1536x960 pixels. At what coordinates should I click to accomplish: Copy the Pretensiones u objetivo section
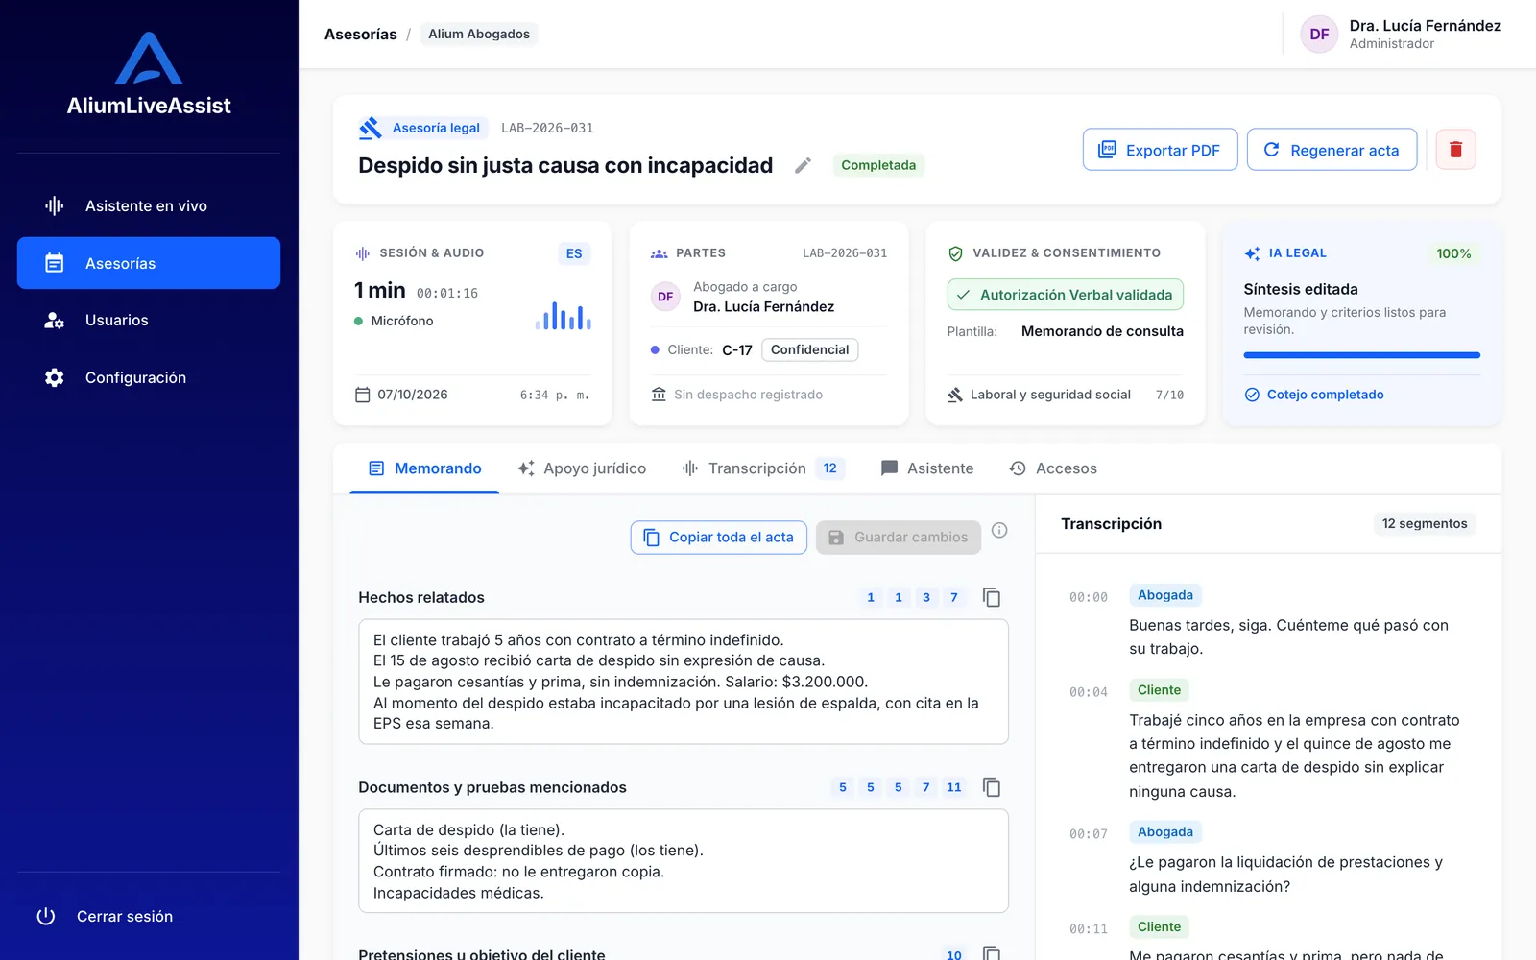pos(992,953)
